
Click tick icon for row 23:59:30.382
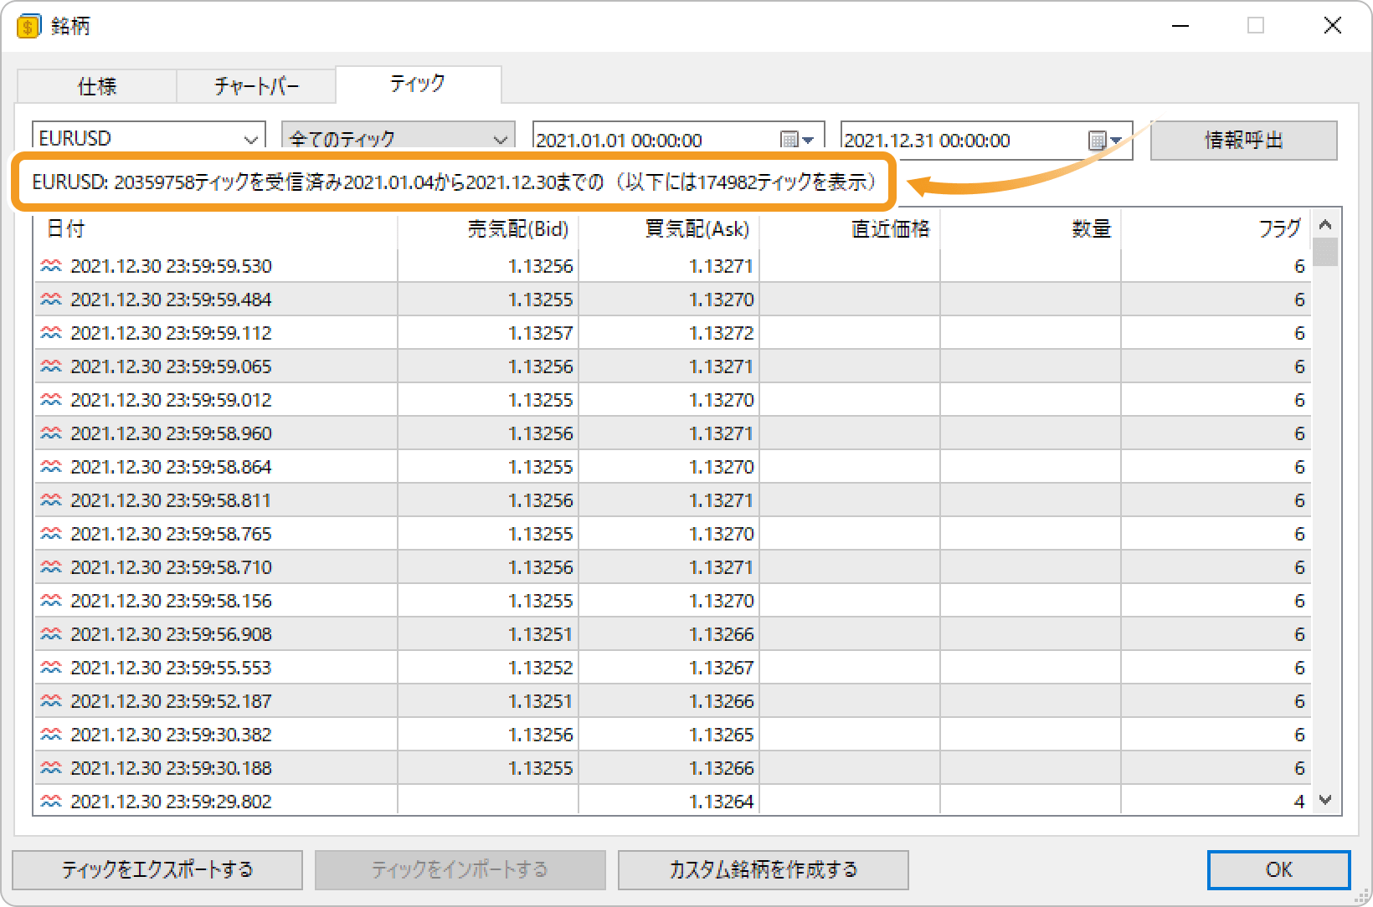(x=51, y=735)
